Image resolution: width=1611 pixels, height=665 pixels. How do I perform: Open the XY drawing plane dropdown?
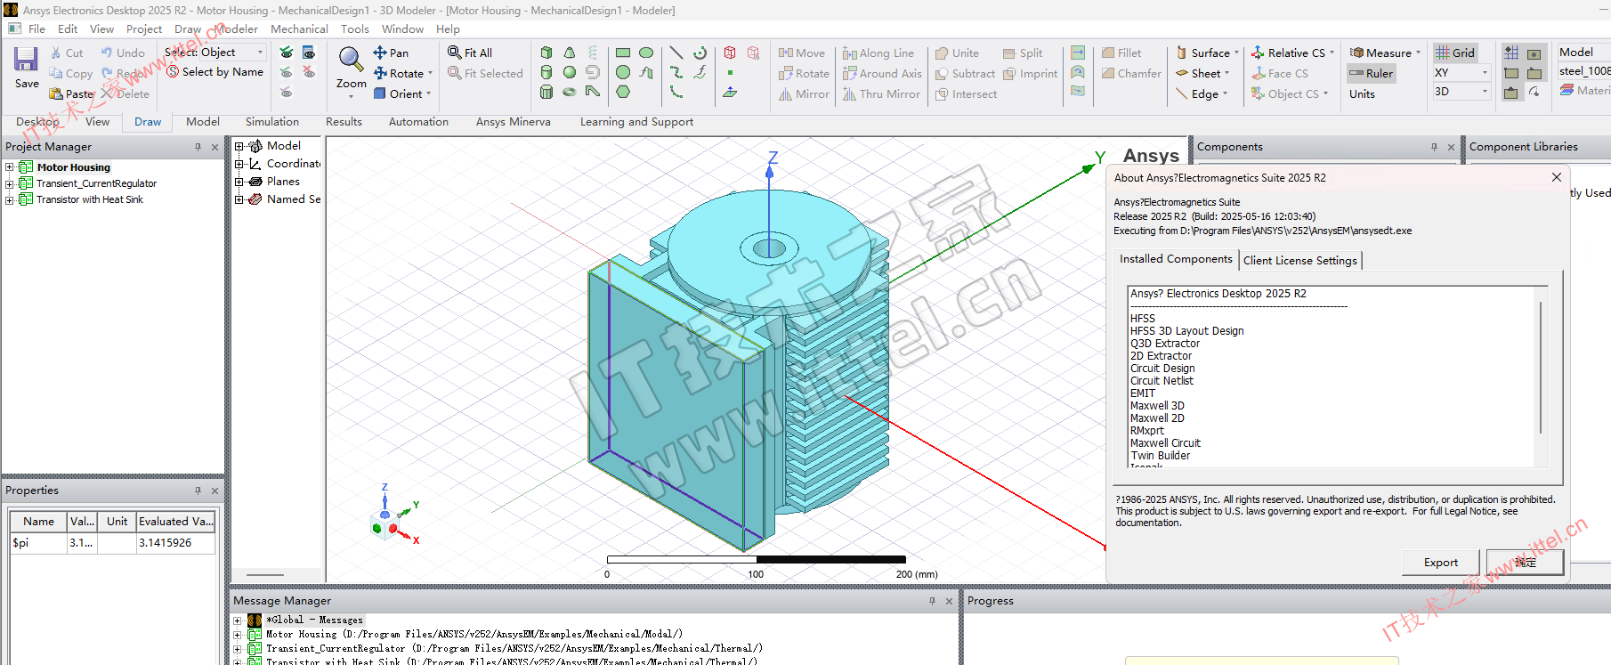point(1485,73)
